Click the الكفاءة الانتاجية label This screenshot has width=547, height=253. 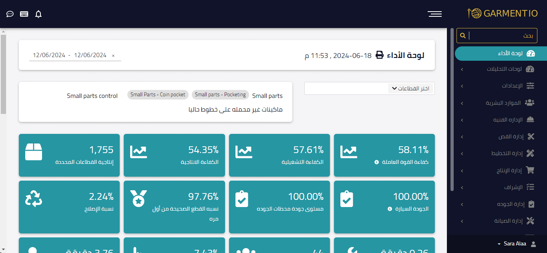click(x=200, y=162)
